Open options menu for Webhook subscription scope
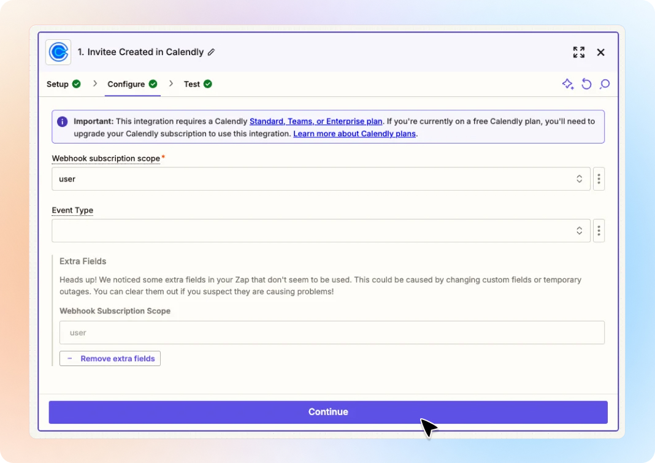 (x=599, y=179)
